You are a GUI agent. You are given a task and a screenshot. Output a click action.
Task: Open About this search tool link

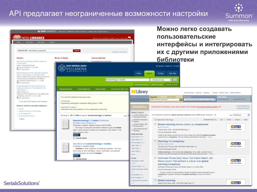tap(119, 52)
